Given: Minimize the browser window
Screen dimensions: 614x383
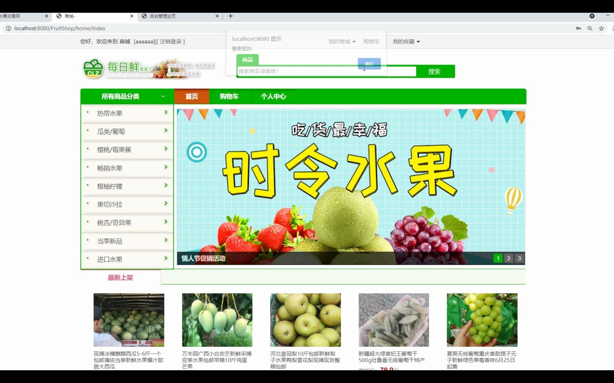Looking at the screenshot, I should click(607, 16).
